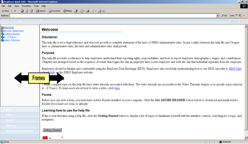Click the ABOUT HELP button
The height and width of the screenshot is (144, 248).
238,21
